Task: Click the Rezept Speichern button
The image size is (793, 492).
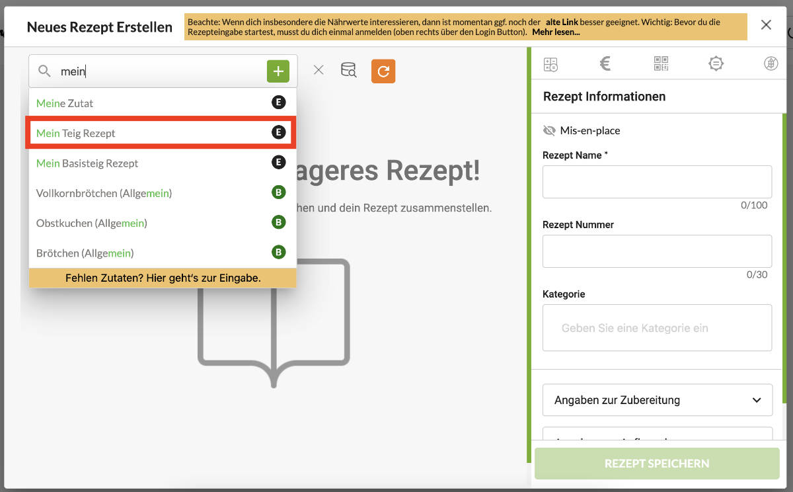Action: [657, 464]
